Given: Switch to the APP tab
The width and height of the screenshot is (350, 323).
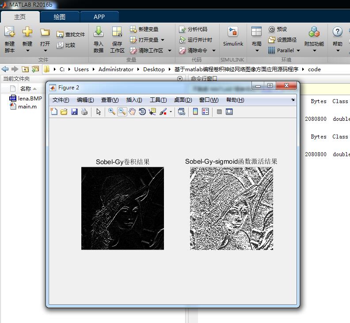Looking at the screenshot, I should tap(99, 17).
